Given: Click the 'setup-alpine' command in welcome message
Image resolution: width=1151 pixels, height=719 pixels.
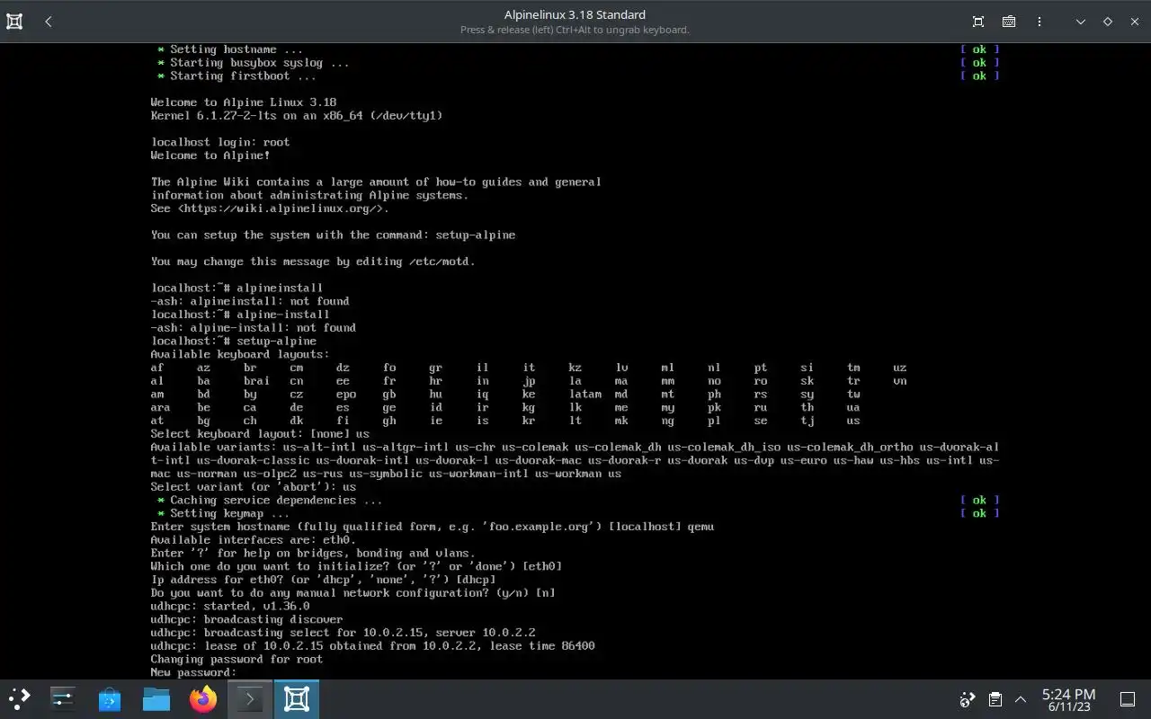Looking at the screenshot, I should click(476, 235).
